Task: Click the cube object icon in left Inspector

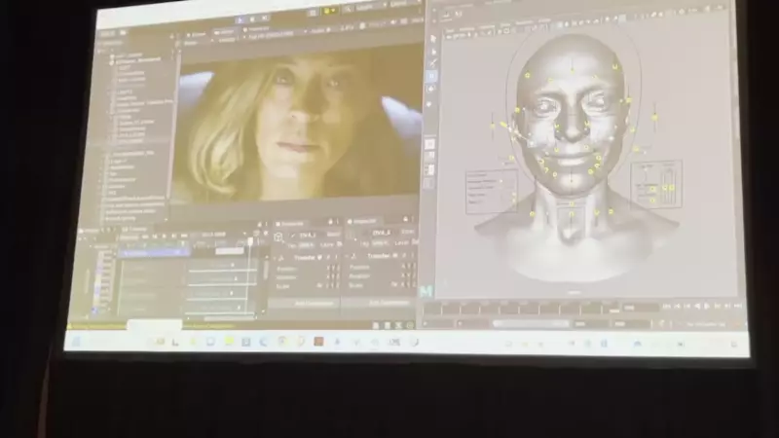Action: (x=278, y=236)
